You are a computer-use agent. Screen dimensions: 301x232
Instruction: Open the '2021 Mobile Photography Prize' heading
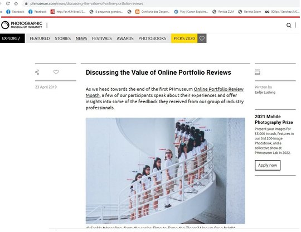click(x=274, y=119)
